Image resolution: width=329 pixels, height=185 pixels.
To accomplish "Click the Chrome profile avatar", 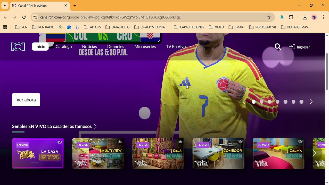I will 314,17.
